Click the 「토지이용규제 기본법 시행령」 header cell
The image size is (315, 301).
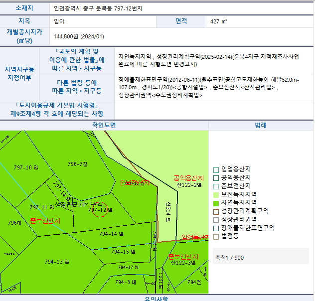tap(57, 110)
